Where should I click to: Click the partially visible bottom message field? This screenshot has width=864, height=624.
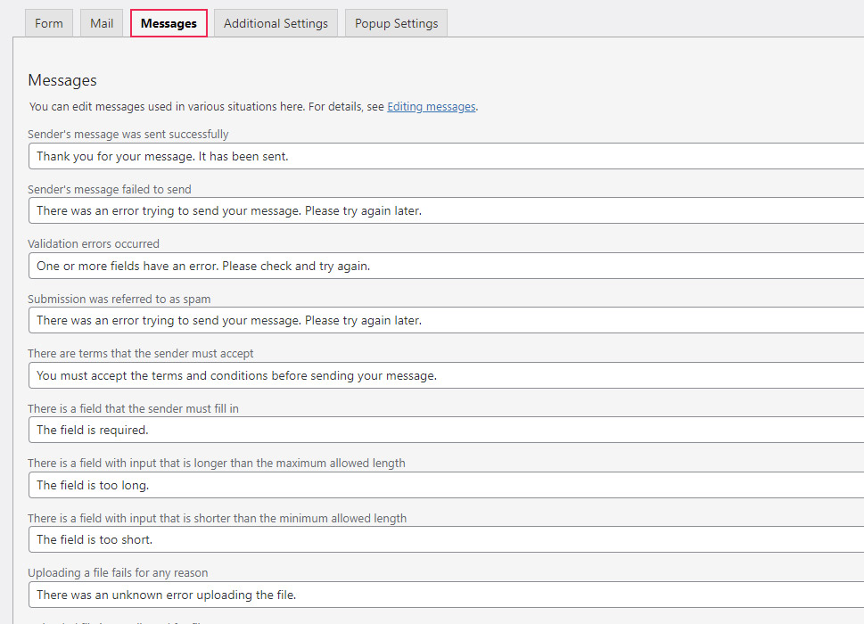point(357,622)
